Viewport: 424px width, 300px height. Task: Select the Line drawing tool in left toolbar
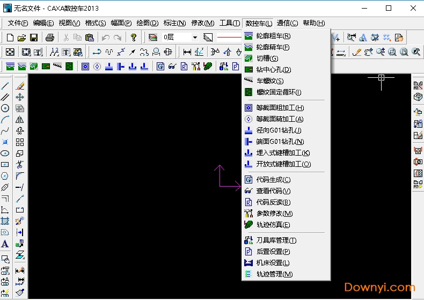tap(5, 86)
